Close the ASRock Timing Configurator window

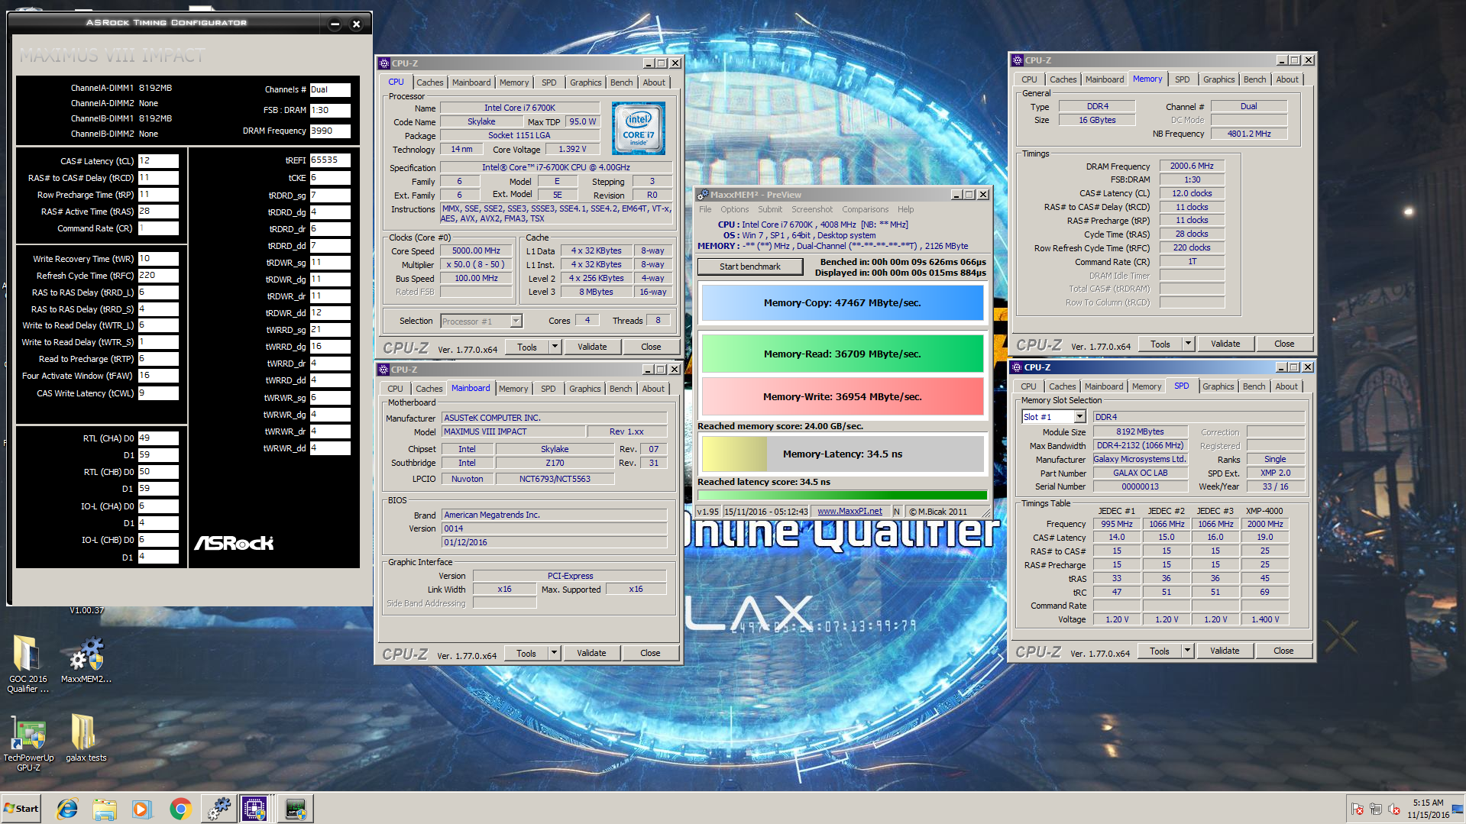coord(356,24)
